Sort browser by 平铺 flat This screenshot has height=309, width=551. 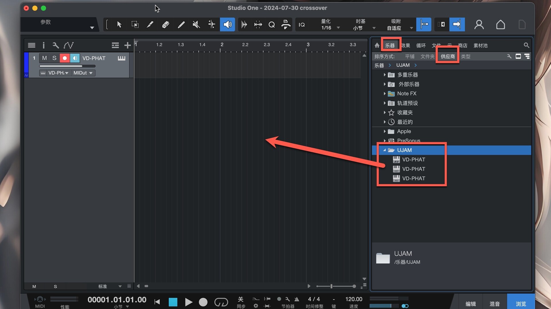(410, 56)
